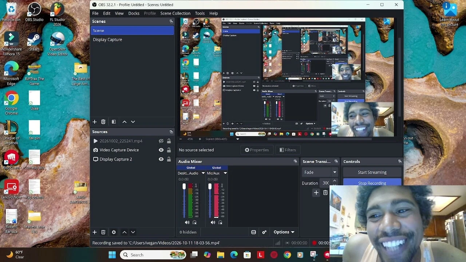Open the Mic/Aux channel dropdown arrow
Viewport: 466px width, 262px height.
[x=225, y=173]
